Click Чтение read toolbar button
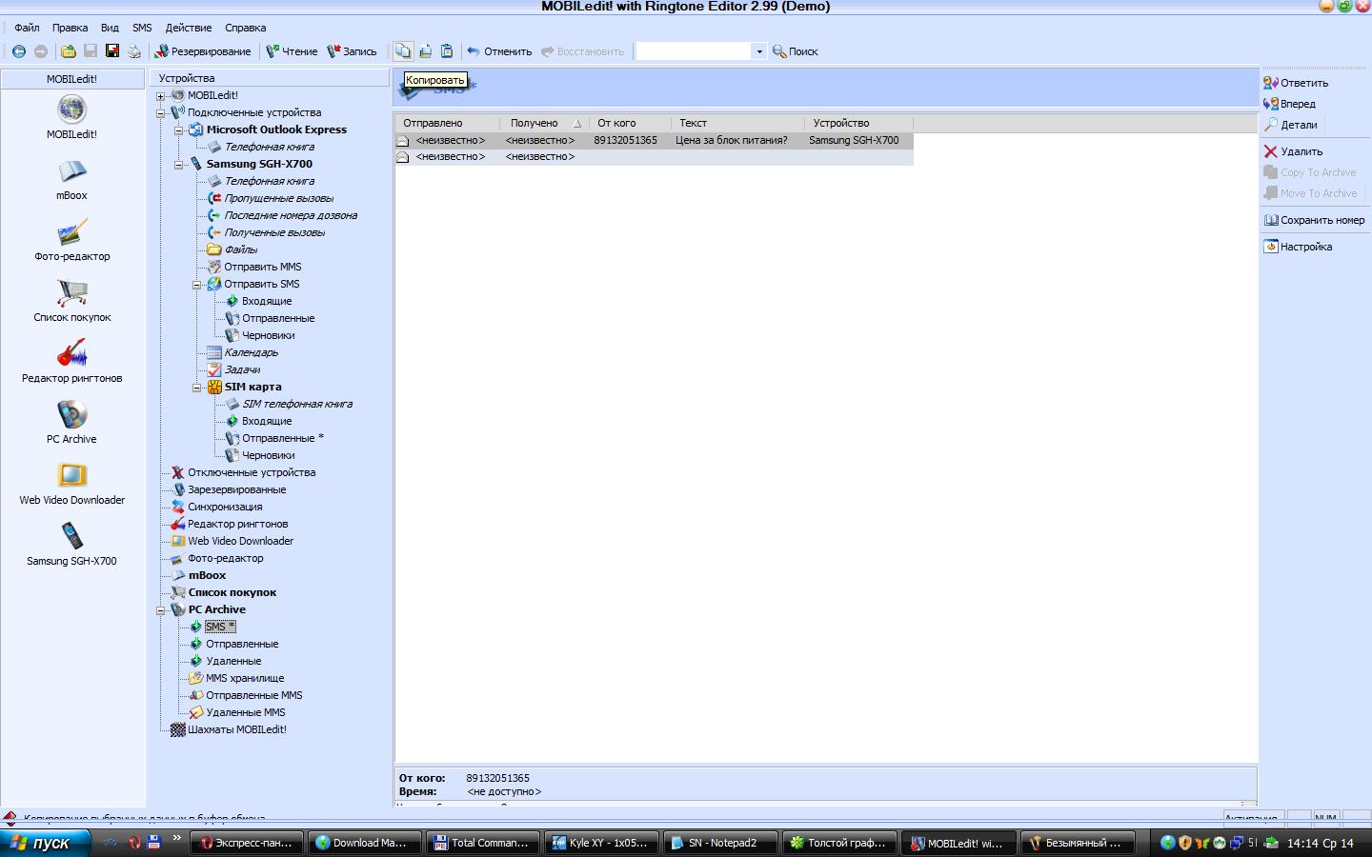This screenshot has width=1372, height=857. [292, 51]
